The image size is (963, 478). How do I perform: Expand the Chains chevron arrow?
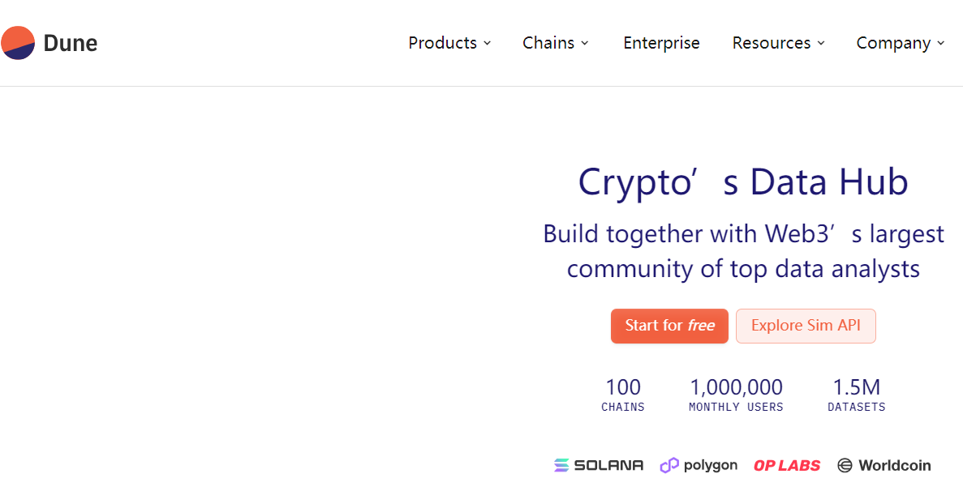pos(585,43)
